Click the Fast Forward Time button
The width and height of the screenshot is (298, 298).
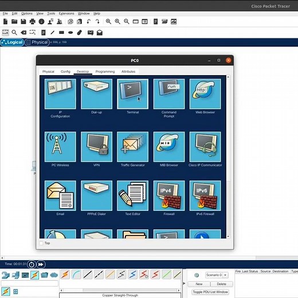point(41,264)
